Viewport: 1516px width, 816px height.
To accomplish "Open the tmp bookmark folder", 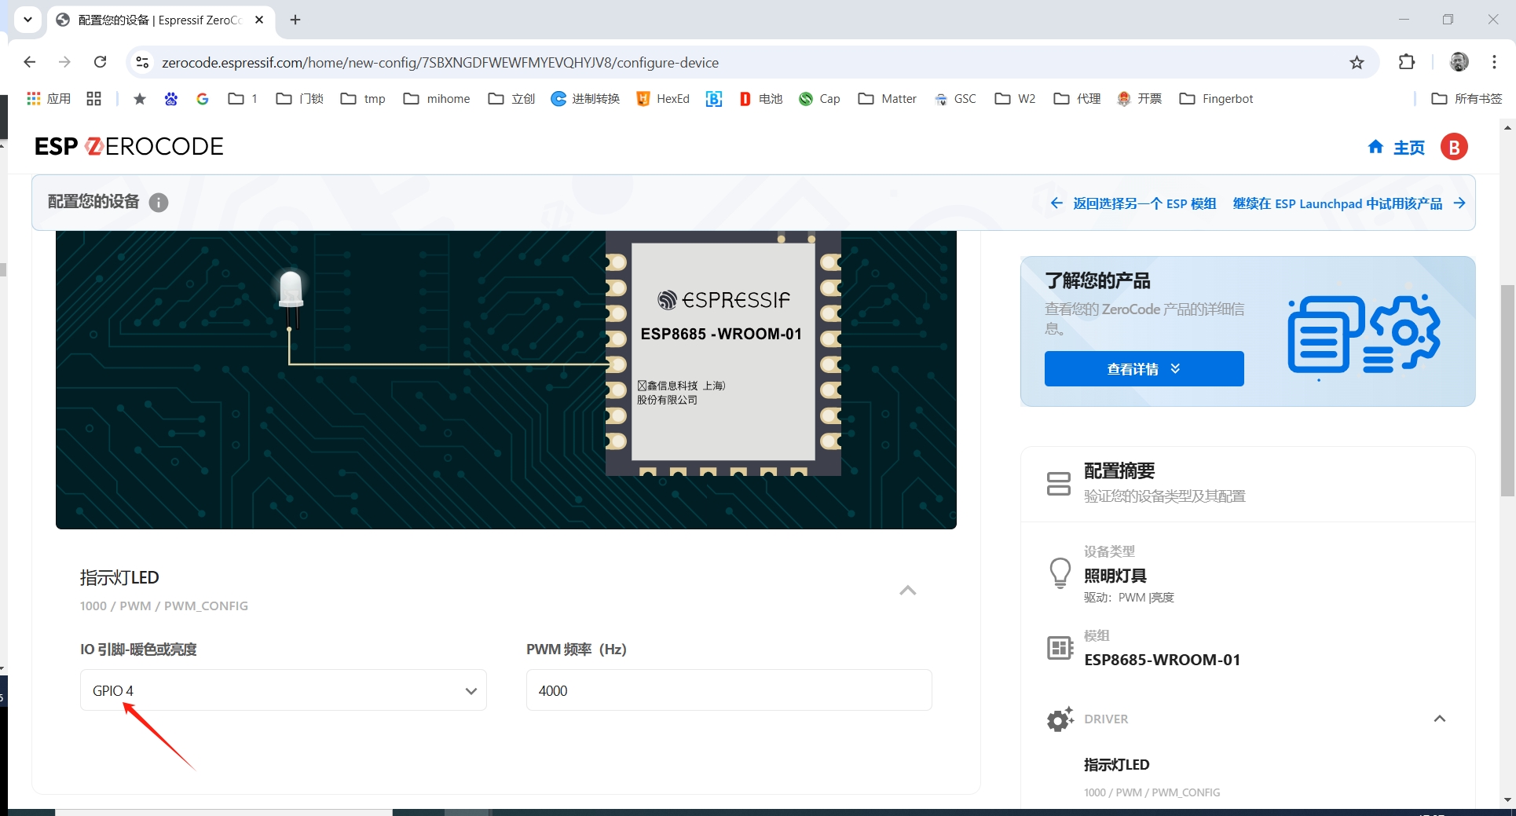I will click(x=363, y=98).
